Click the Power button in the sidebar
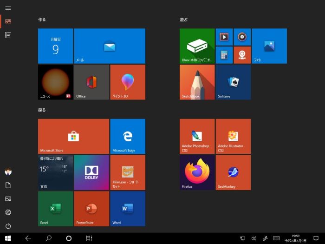 coord(8,226)
